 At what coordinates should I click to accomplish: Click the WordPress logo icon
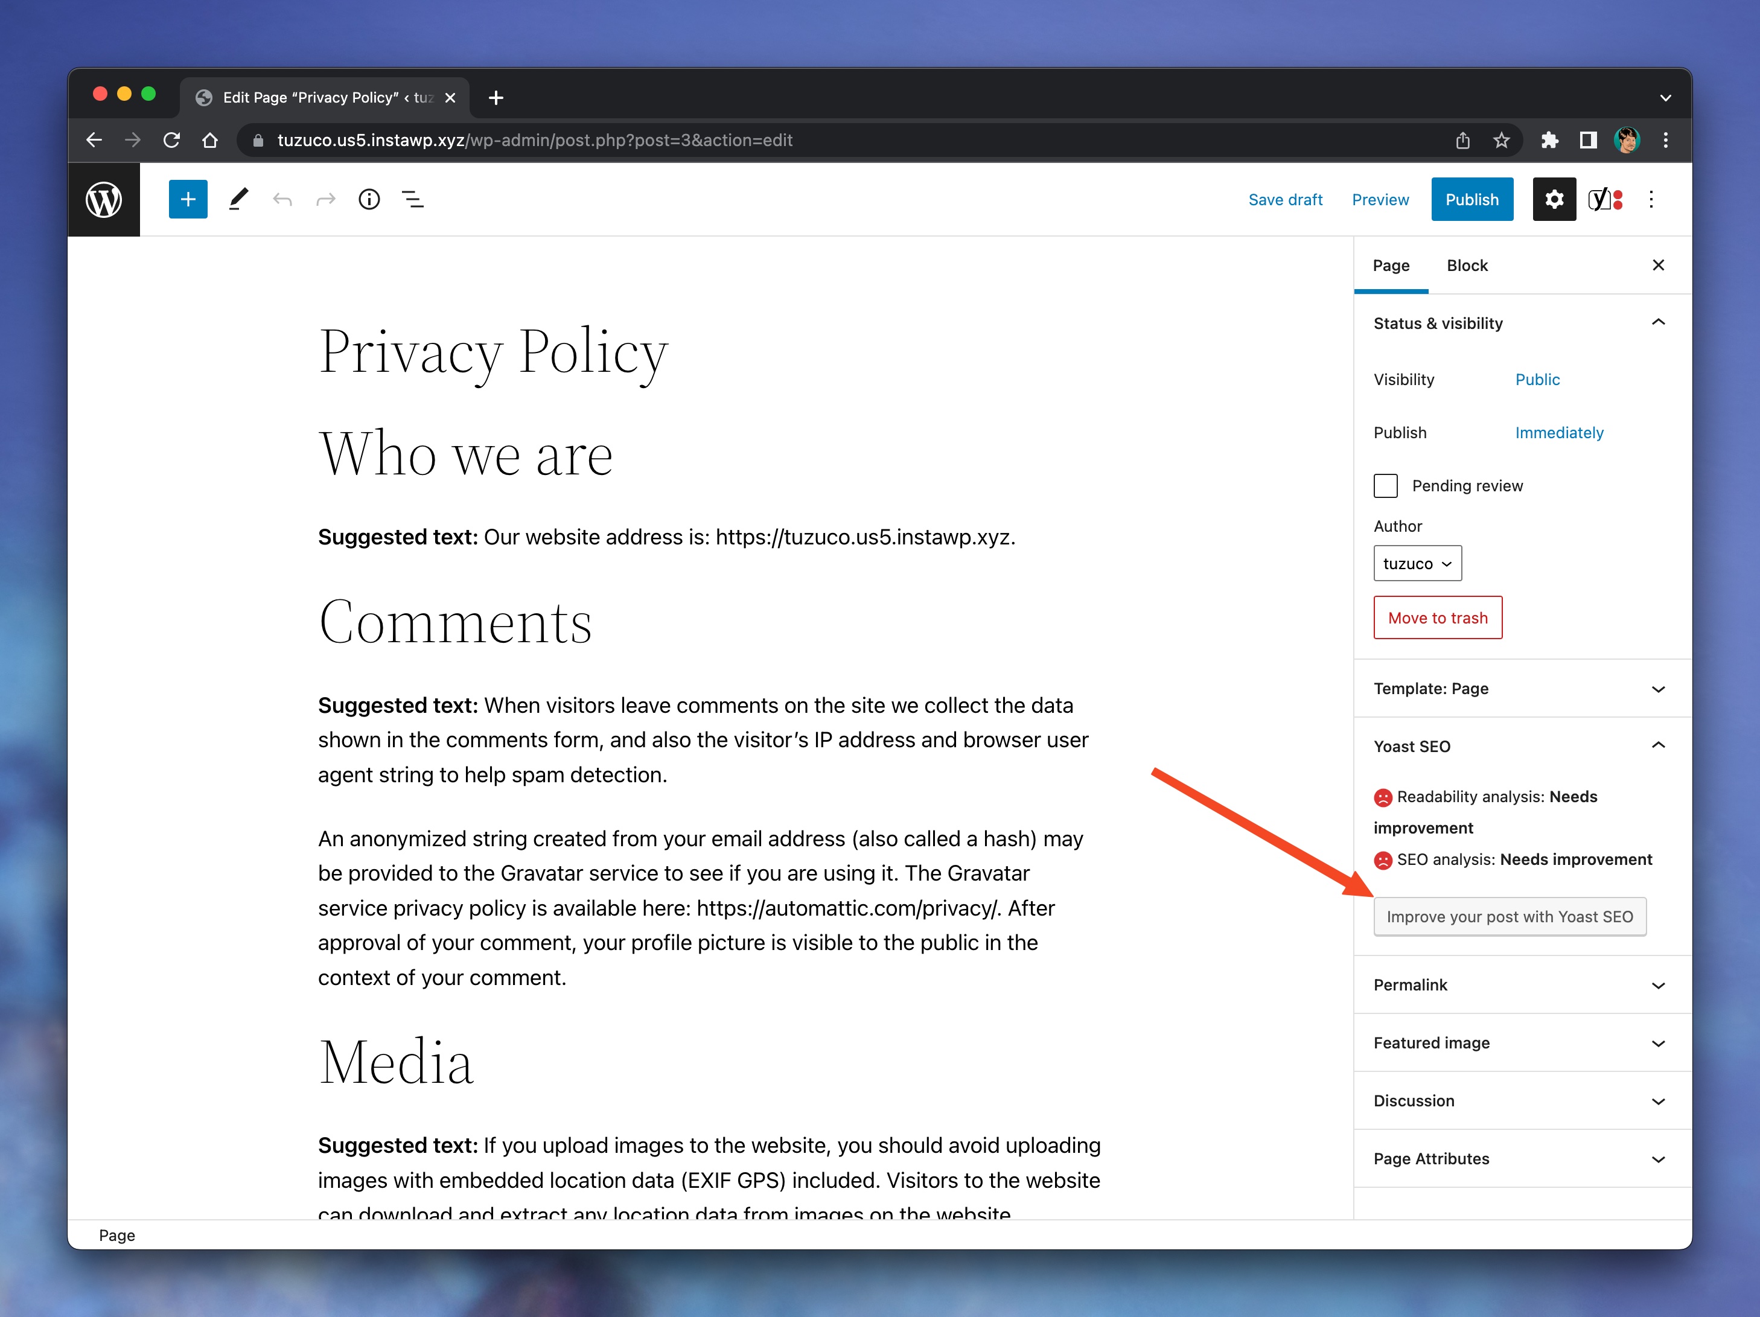pos(103,200)
